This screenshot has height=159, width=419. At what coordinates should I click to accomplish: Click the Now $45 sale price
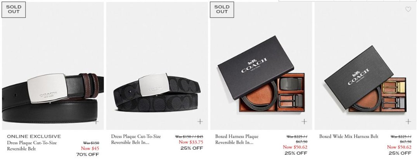pos(90,148)
